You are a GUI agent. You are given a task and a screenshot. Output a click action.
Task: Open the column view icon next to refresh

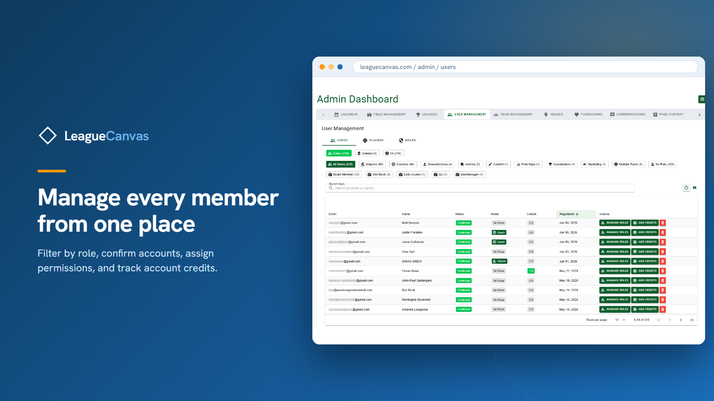[x=695, y=188]
